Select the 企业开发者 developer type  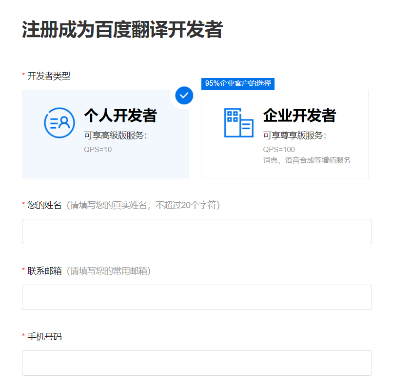click(x=284, y=134)
